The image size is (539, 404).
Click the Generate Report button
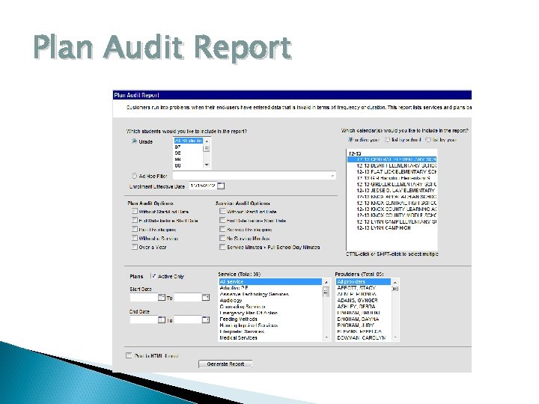point(225,364)
